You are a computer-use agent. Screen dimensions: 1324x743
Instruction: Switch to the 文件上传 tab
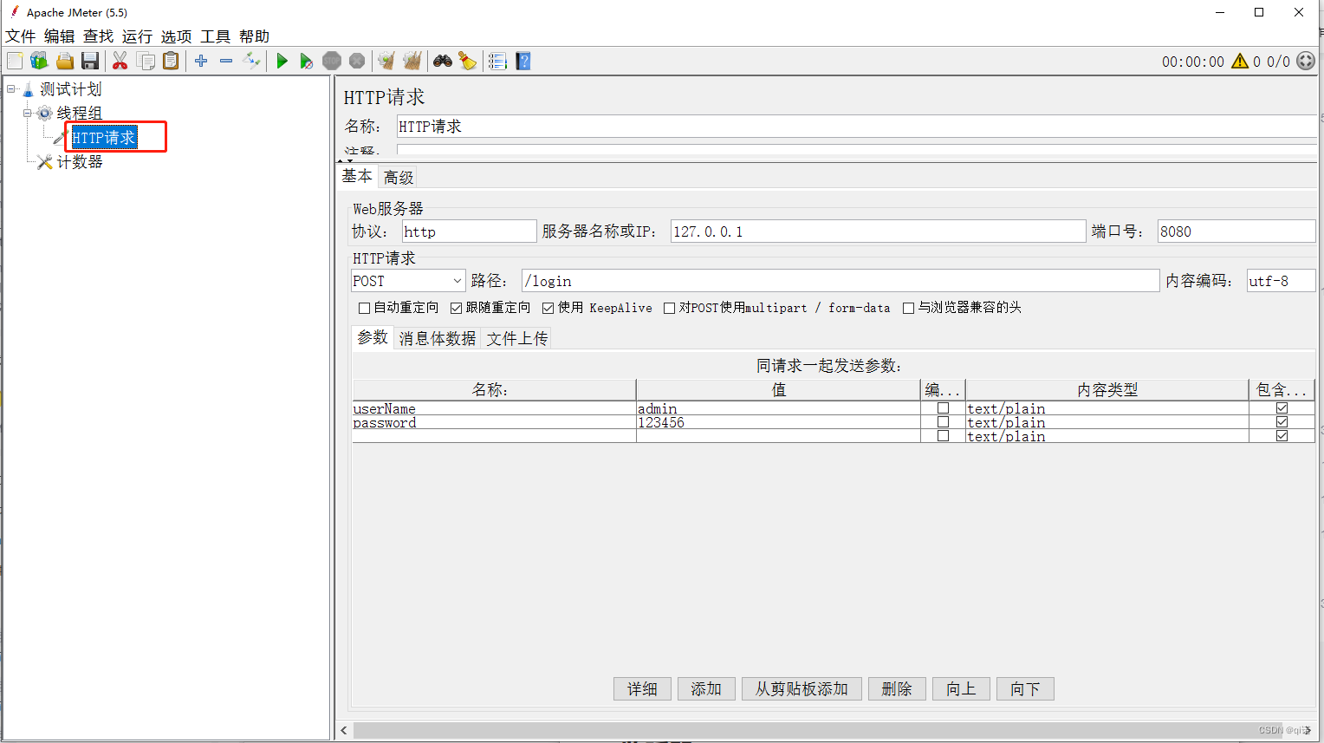[x=517, y=338]
